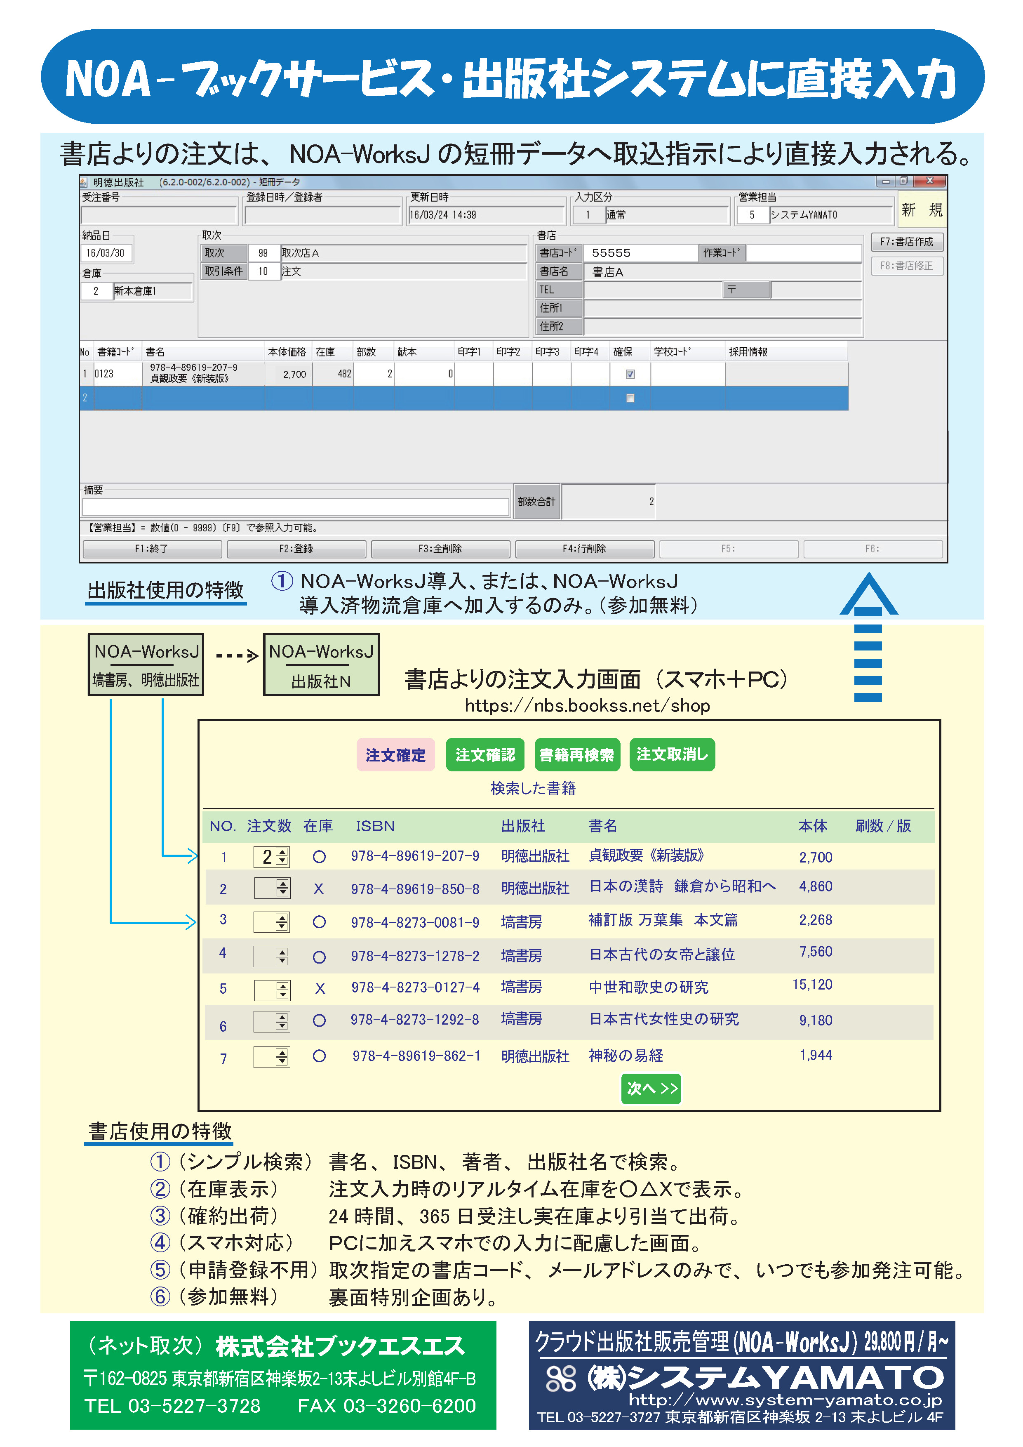Click 次へ >> next page button

click(651, 1089)
